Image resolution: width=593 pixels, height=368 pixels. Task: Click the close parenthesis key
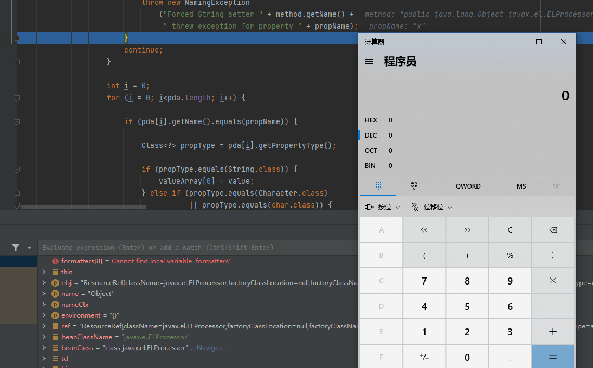pos(467,255)
